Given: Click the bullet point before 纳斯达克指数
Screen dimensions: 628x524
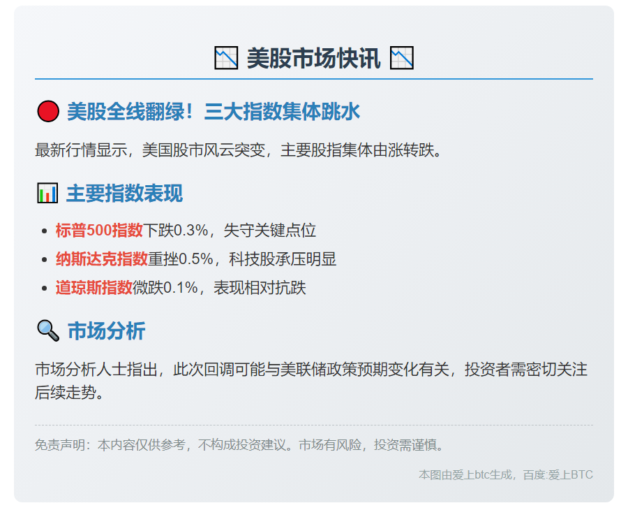Looking at the screenshot, I should [x=45, y=260].
